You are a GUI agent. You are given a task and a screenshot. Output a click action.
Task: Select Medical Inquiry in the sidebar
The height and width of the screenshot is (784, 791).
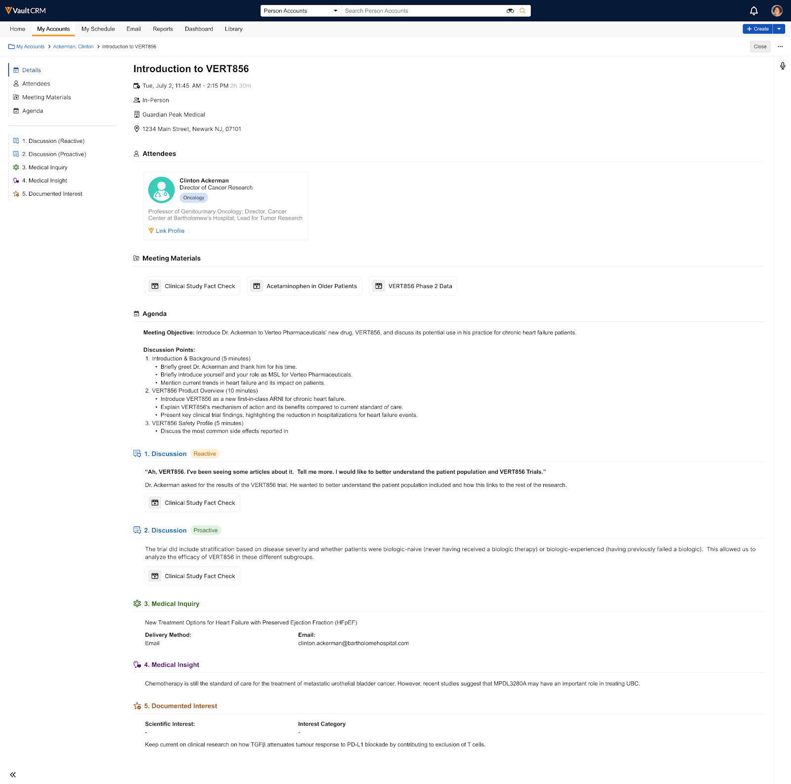[47, 168]
